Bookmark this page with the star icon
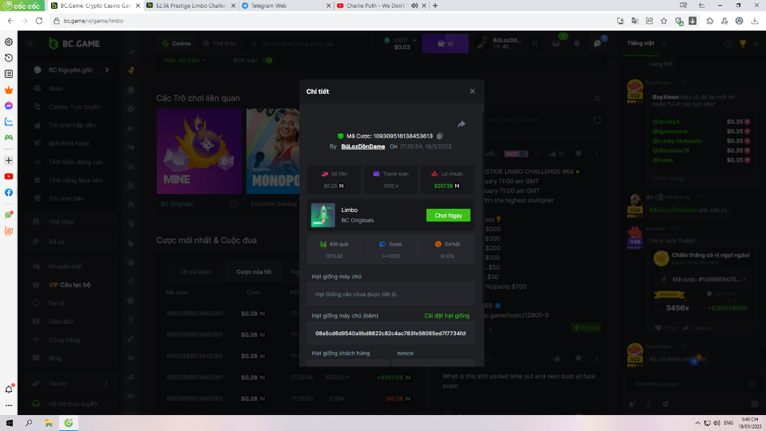Screen dimensions: 766x431 coord(664,20)
